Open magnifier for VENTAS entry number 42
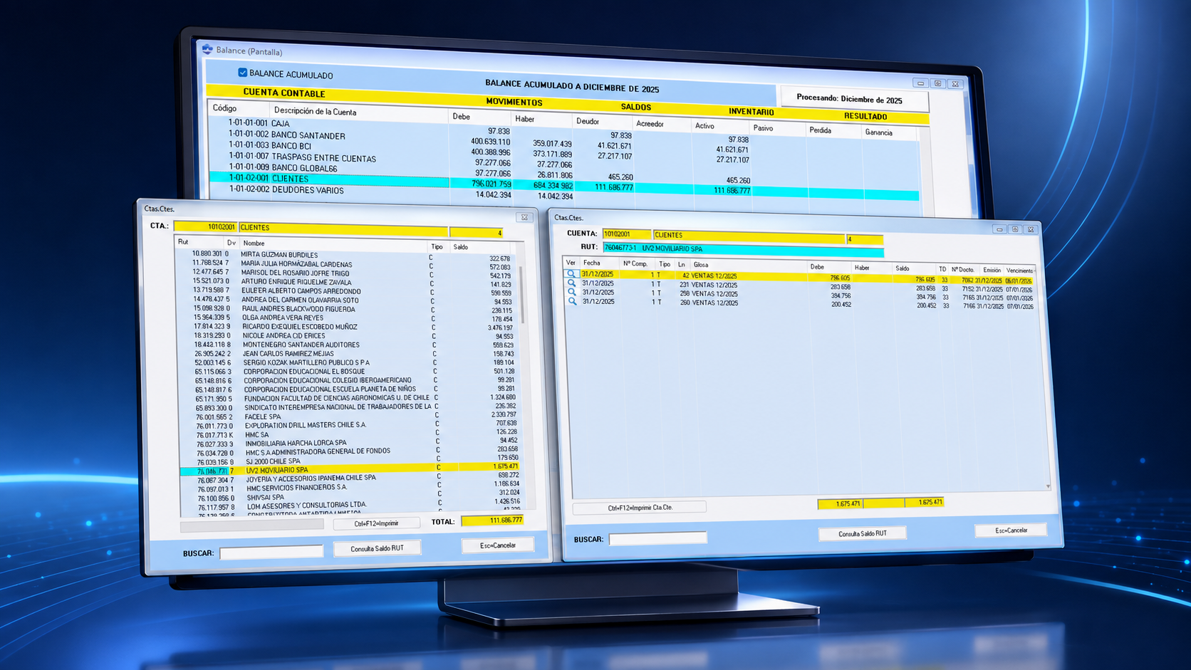 [571, 273]
